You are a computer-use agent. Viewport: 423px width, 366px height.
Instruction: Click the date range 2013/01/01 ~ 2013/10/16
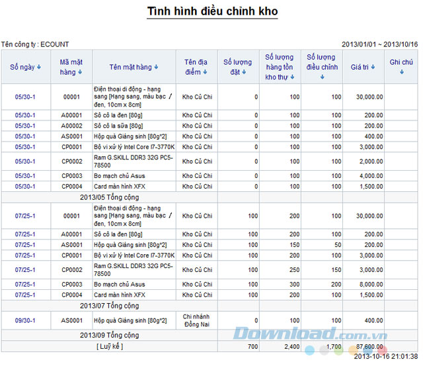(379, 44)
